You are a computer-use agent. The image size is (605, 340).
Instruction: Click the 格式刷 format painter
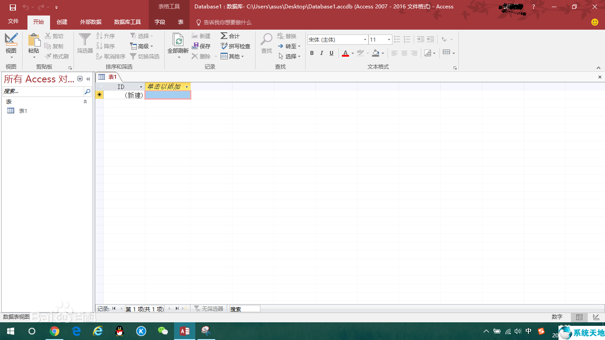[57, 56]
